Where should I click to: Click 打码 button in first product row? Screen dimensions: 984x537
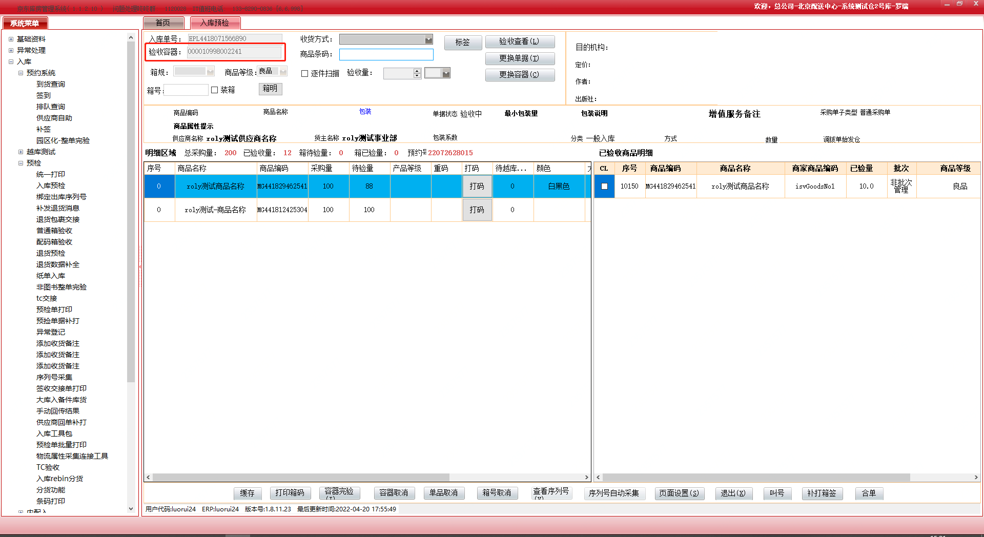(x=477, y=187)
